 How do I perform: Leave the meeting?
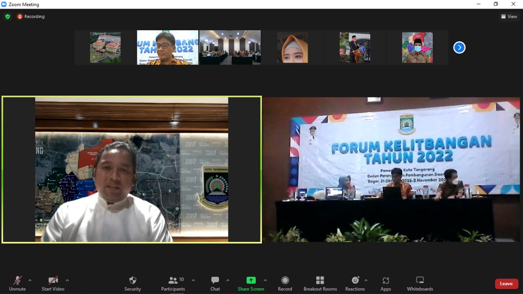[x=506, y=284]
